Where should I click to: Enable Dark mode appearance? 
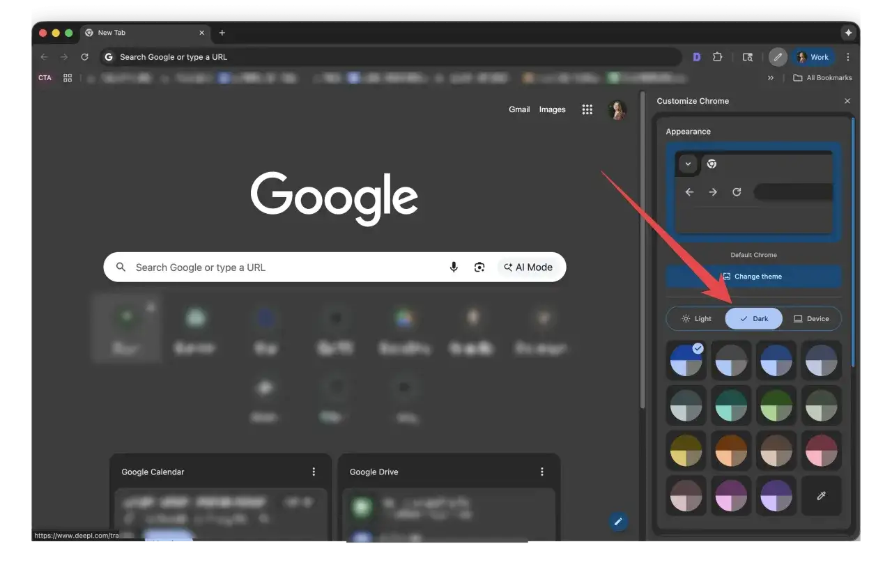[x=753, y=318]
